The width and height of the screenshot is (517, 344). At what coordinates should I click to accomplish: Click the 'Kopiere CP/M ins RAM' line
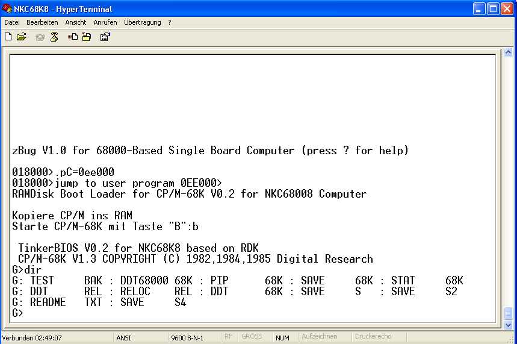point(72,216)
